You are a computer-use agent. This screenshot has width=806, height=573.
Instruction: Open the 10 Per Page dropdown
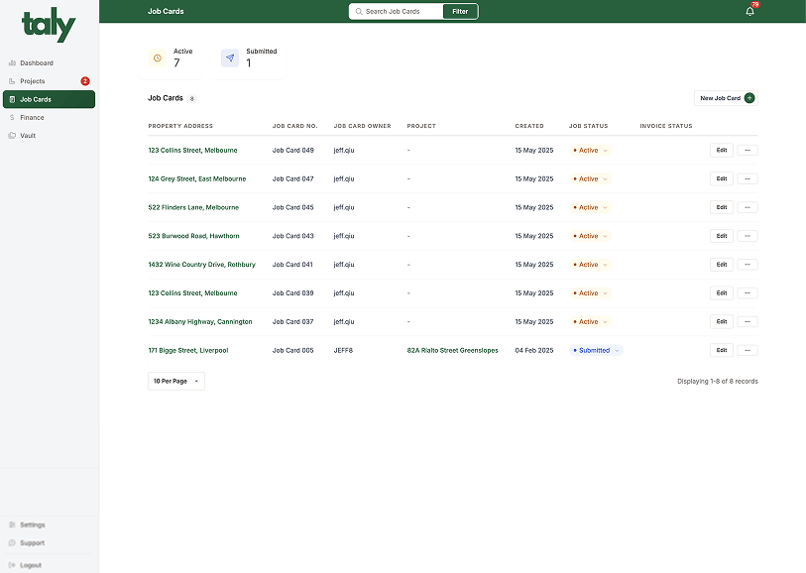(176, 381)
